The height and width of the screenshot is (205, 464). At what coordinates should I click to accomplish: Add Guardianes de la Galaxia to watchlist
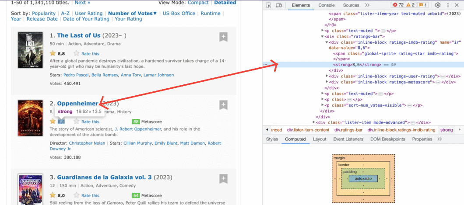point(223,179)
